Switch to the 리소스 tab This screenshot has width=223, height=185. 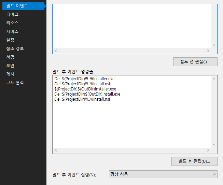coord(12,23)
